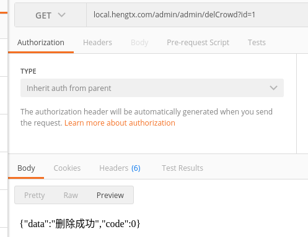Open Learn more about authorization link

(x=120, y=123)
